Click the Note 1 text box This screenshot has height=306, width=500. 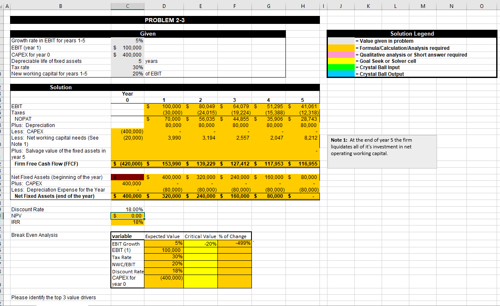coord(382,152)
